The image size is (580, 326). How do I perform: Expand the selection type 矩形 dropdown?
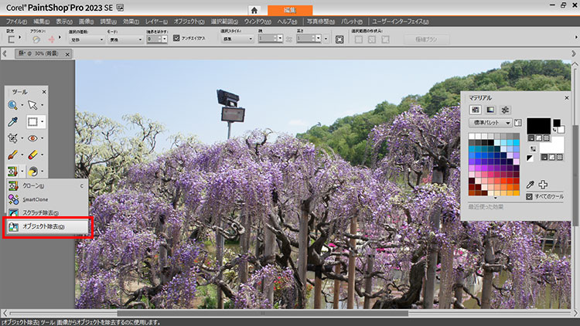(x=86, y=39)
